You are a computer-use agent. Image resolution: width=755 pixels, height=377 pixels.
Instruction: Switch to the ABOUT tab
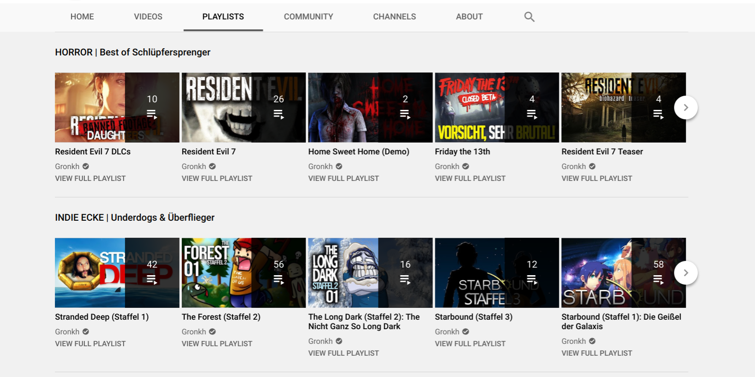click(x=469, y=17)
